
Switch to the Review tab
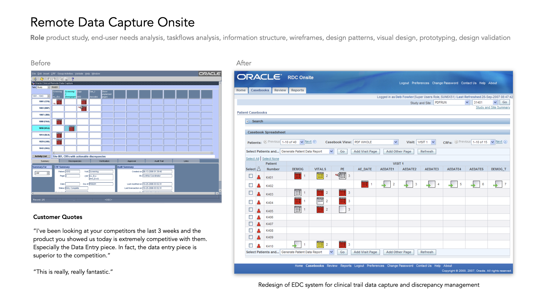280,90
